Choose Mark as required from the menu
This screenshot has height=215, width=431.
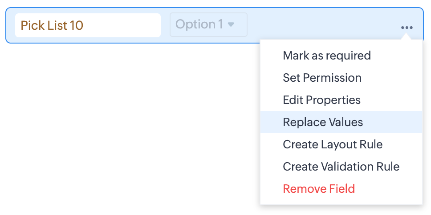[x=327, y=56]
